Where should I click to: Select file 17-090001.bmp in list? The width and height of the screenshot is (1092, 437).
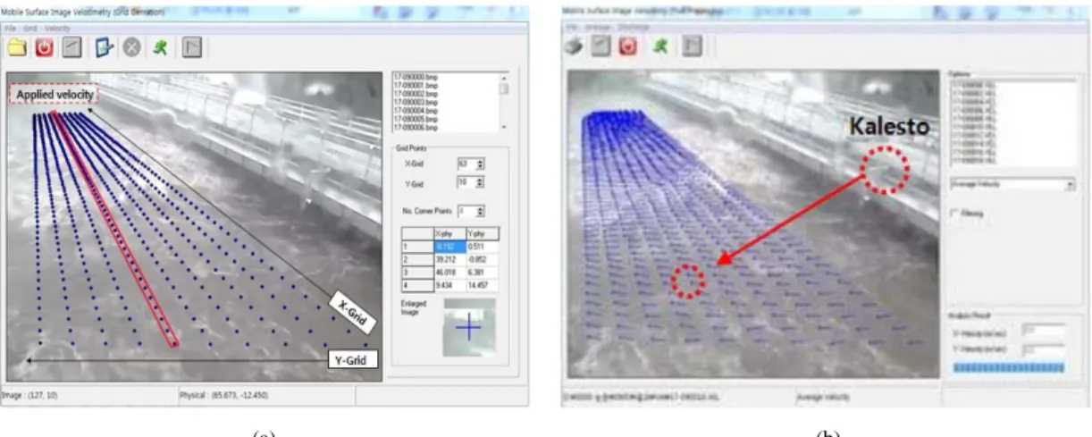(417, 85)
